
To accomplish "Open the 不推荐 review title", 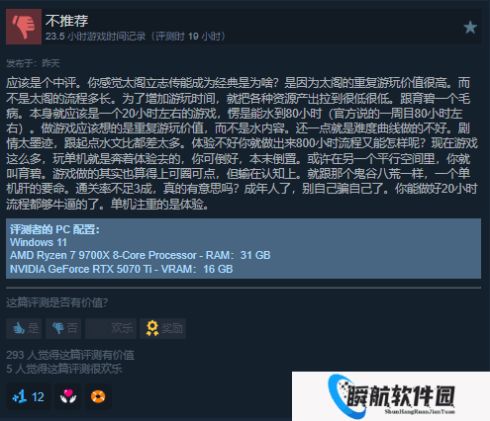I will pos(67,21).
